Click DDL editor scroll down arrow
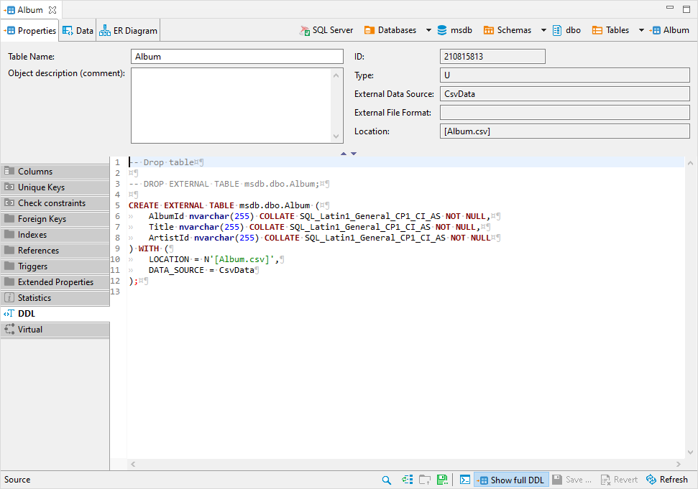The width and height of the screenshot is (698, 489). point(690,452)
